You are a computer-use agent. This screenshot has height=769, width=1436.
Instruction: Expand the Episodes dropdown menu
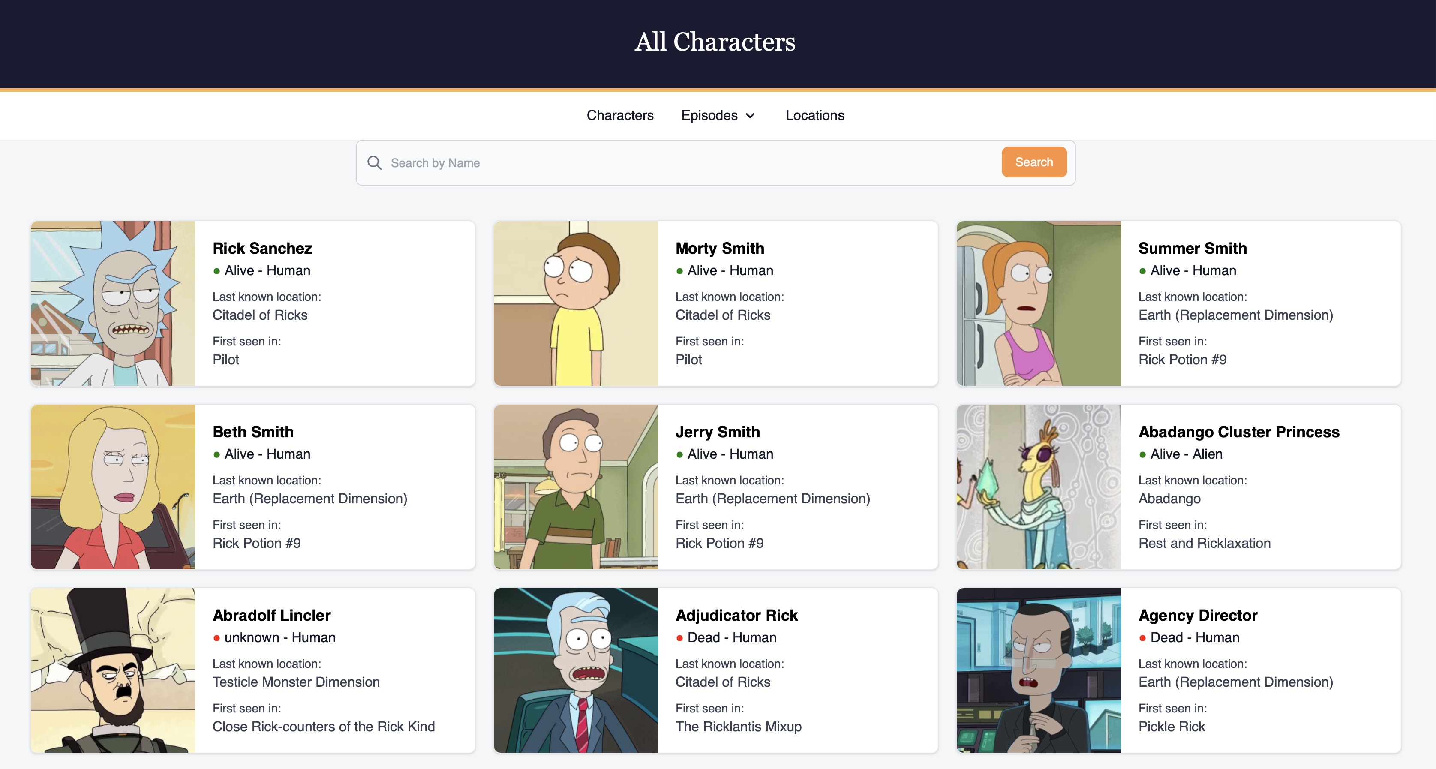point(718,115)
